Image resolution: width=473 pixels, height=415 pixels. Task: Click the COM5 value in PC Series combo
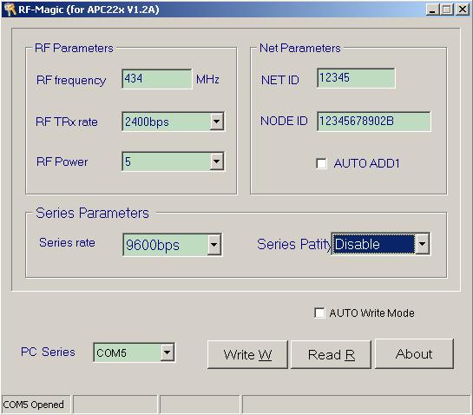tap(111, 352)
